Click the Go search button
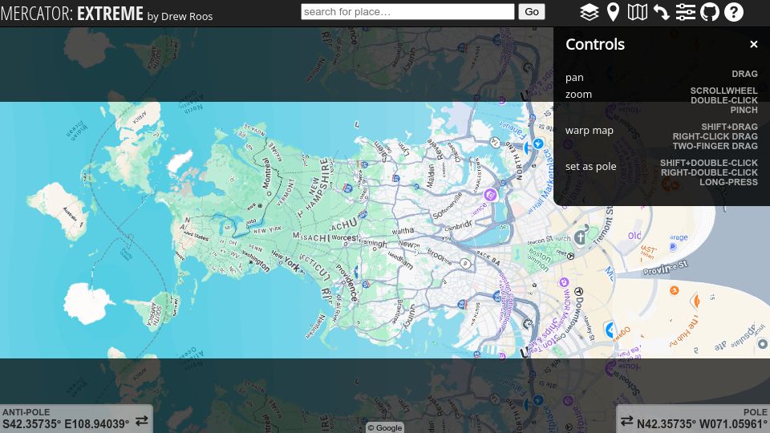Viewport: 770px width, 433px height. (531, 12)
